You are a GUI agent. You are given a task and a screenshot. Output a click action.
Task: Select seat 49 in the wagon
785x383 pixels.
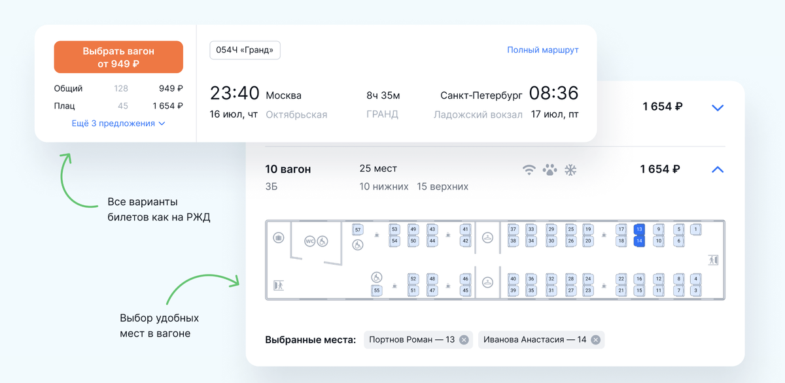(x=413, y=229)
